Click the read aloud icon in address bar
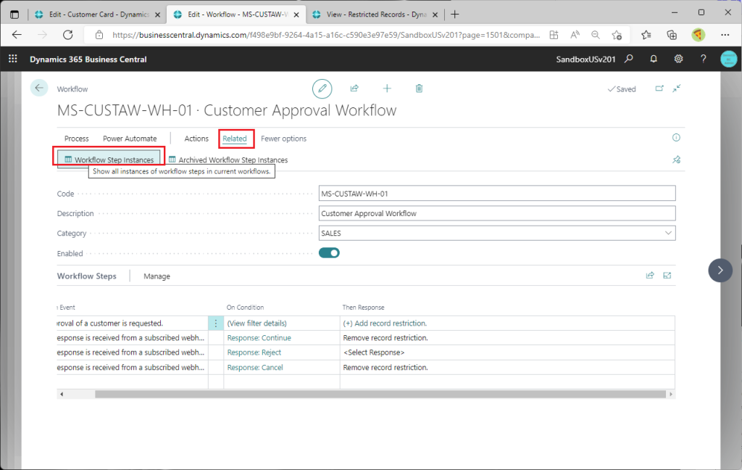The height and width of the screenshot is (470, 742). click(x=575, y=35)
